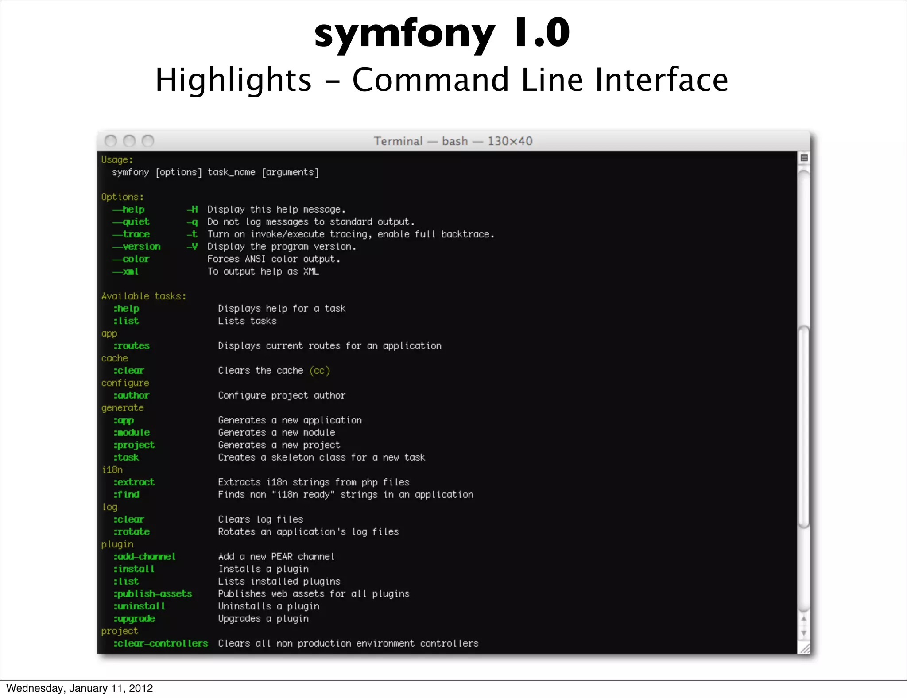This screenshot has height=698, width=907.
Task: Click the '-H' short option
Action: pyautogui.click(x=192, y=209)
